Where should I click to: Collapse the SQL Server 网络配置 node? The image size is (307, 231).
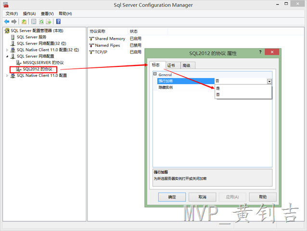[7, 56]
